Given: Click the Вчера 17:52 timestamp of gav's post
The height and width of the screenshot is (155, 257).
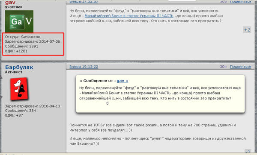Looking at the screenshot, I should [84, 2].
